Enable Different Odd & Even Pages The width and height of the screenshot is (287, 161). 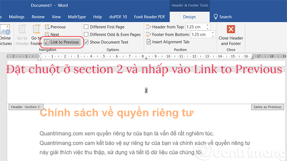click(86, 34)
